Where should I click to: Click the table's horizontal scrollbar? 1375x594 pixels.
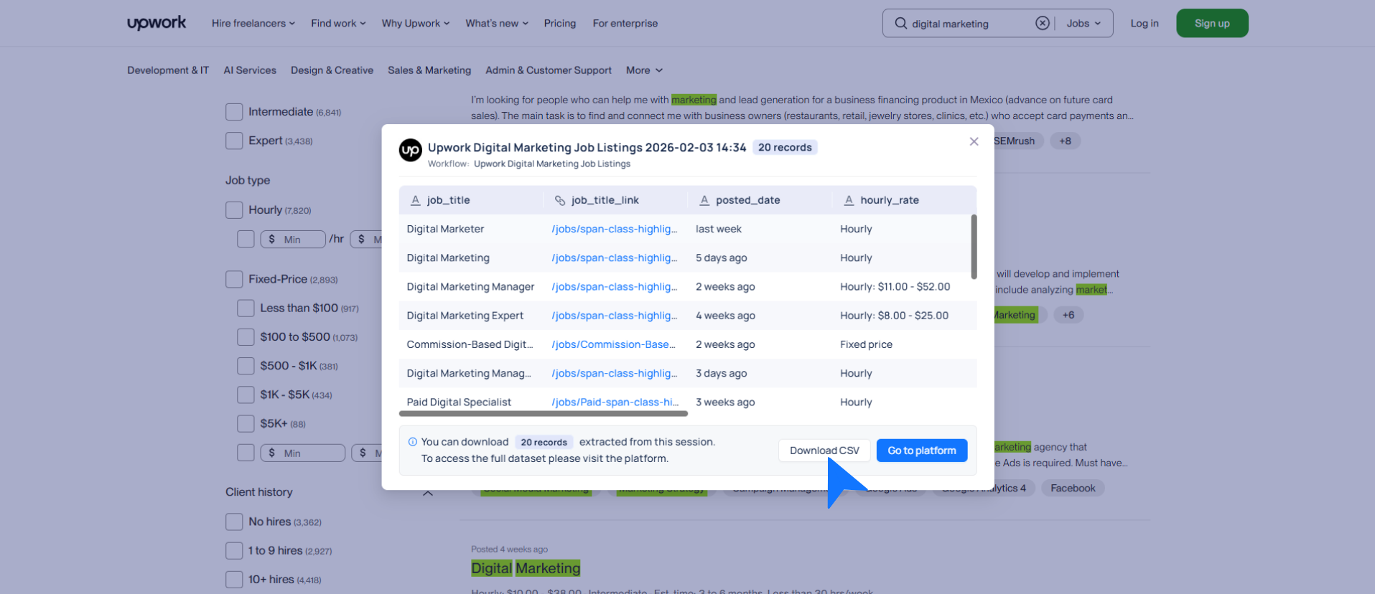point(543,413)
